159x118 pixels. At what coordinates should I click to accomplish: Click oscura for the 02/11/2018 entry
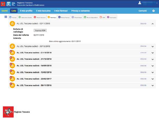coord(143,23)
